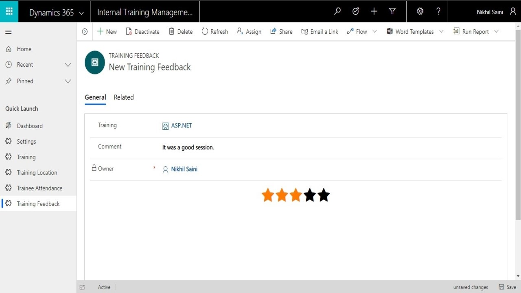The width and height of the screenshot is (521, 293).
Task: Click the lock icon next to Owner
Action: coord(94,168)
